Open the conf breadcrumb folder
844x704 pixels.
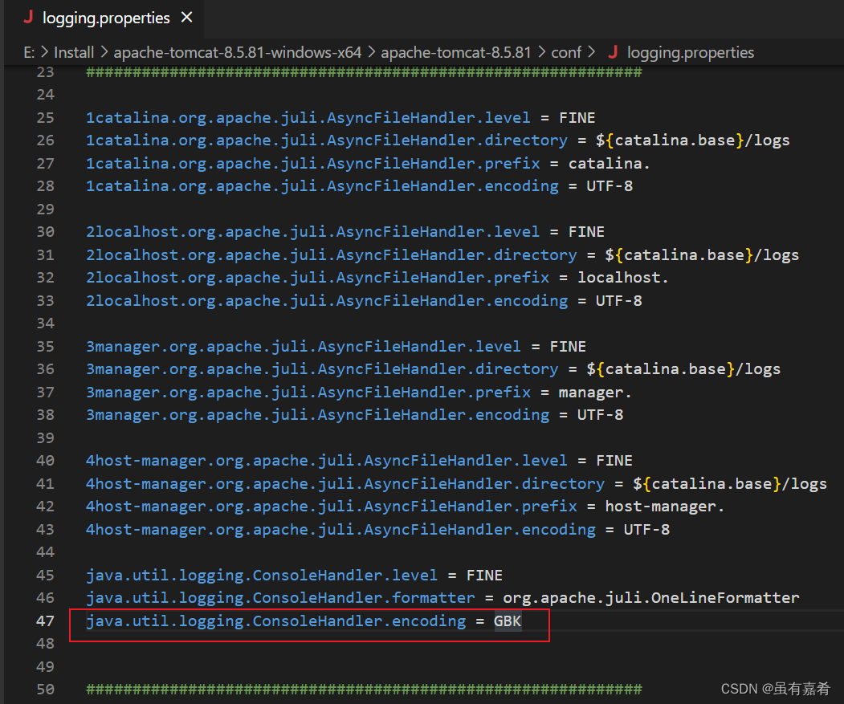566,52
